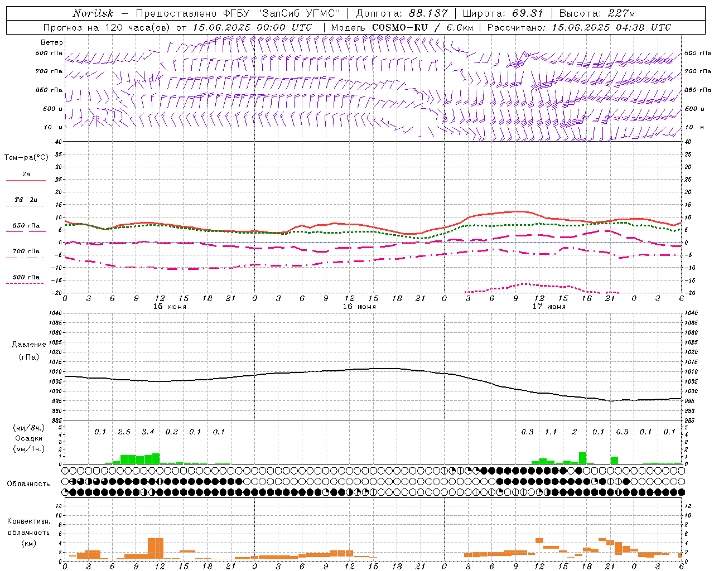The width and height of the screenshot is (714, 571).
Task: Click the tallest orange convective cloud bar
Action: tap(156, 549)
